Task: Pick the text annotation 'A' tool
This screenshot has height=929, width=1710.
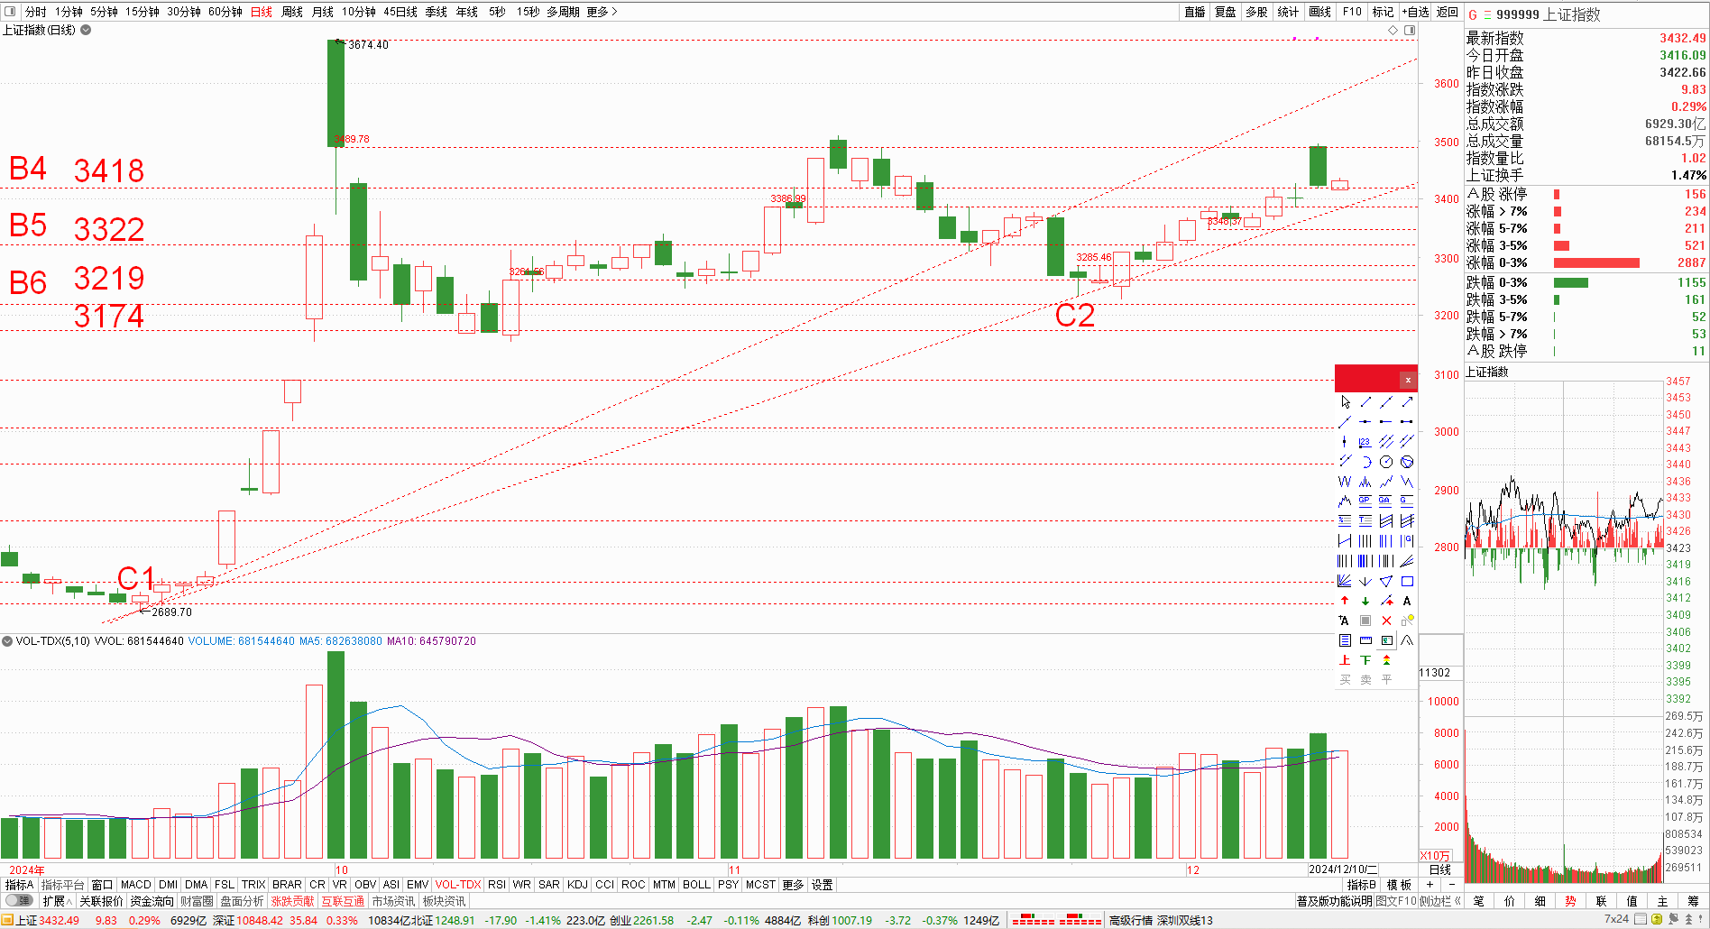Action: 1407,601
